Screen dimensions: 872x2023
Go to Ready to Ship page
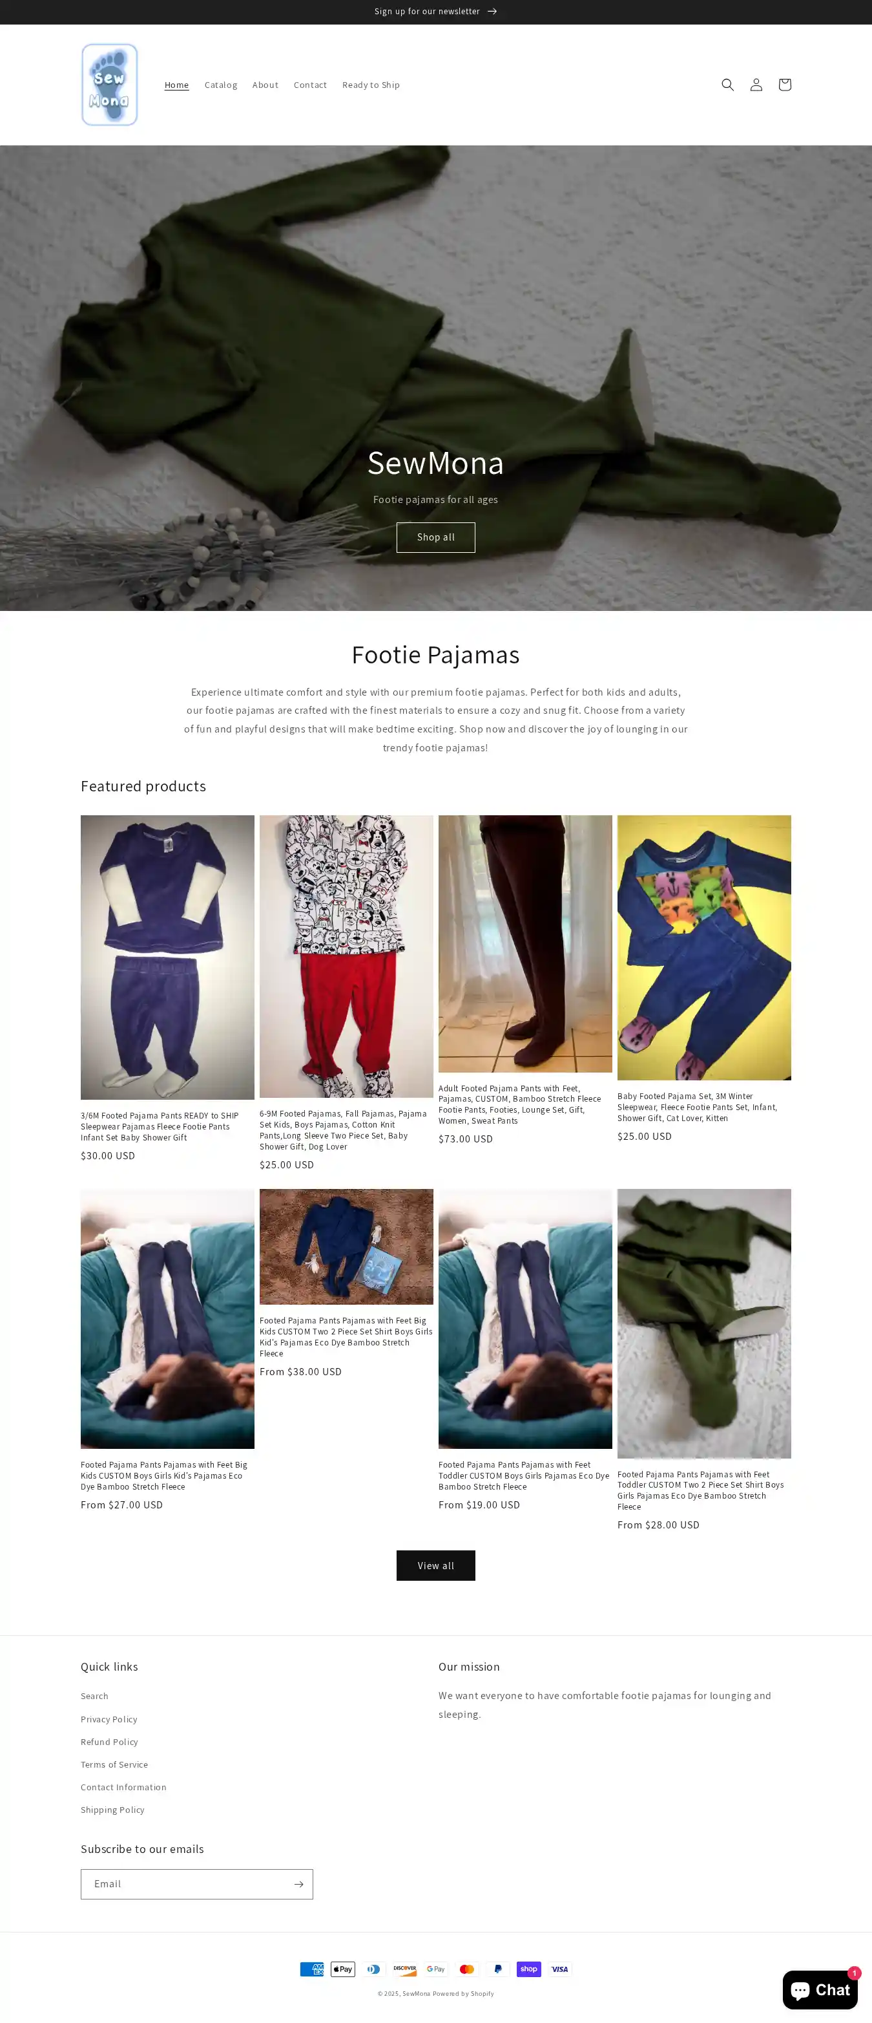(371, 85)
